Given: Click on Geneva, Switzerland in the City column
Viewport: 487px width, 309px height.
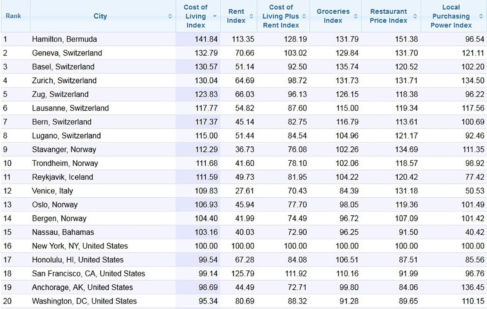Looking at the screenshot, I should [x=67, y=53].
